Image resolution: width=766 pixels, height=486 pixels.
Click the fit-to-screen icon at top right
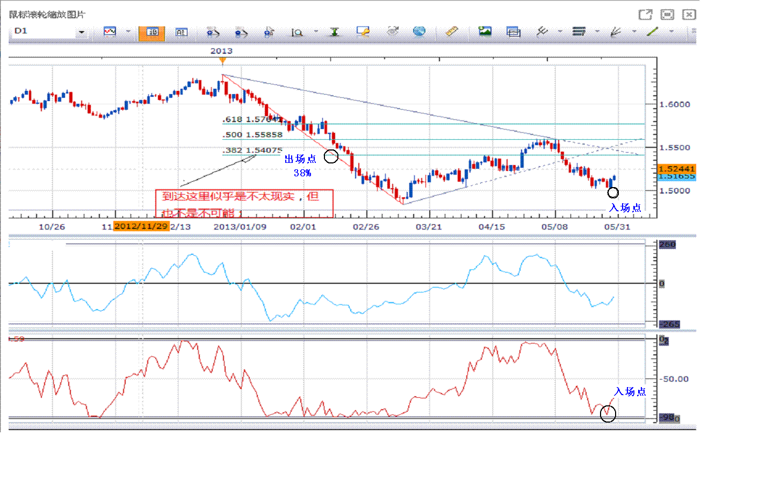[x=667, y=15]
